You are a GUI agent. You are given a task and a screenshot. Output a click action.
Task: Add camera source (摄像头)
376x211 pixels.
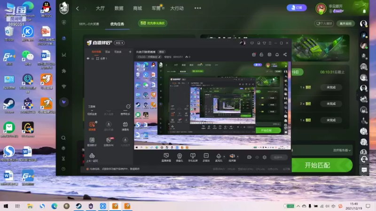pos(180,158)
